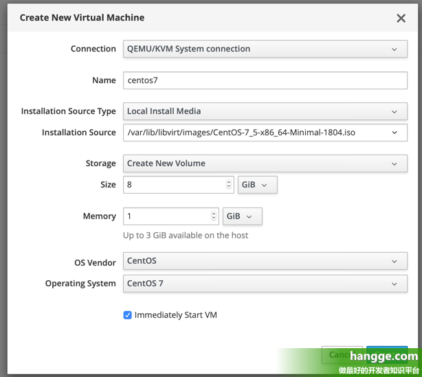Uncheck the Immediately Start VM checkbox

click(128, 315)
